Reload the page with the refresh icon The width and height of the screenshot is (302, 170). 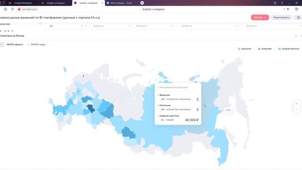13,9
